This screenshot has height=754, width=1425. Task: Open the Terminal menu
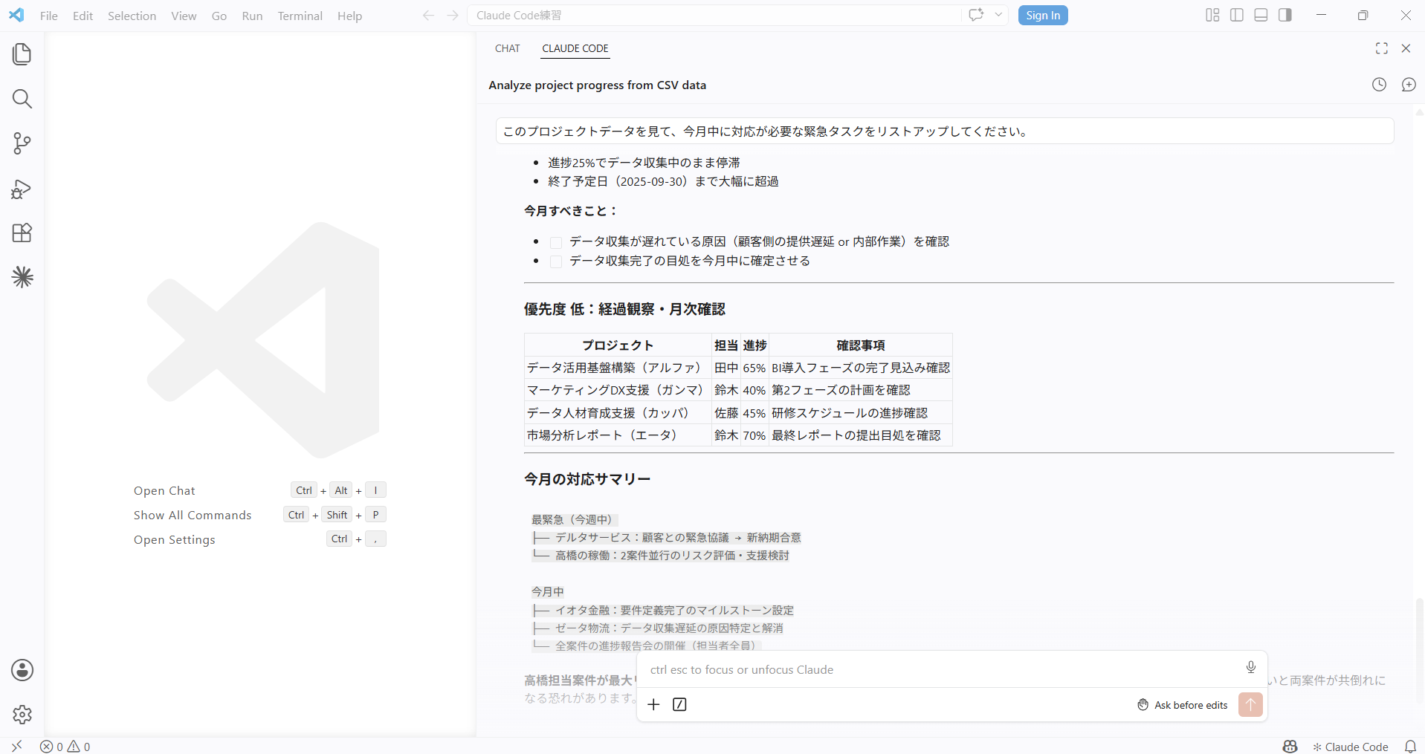click(300, 16)
